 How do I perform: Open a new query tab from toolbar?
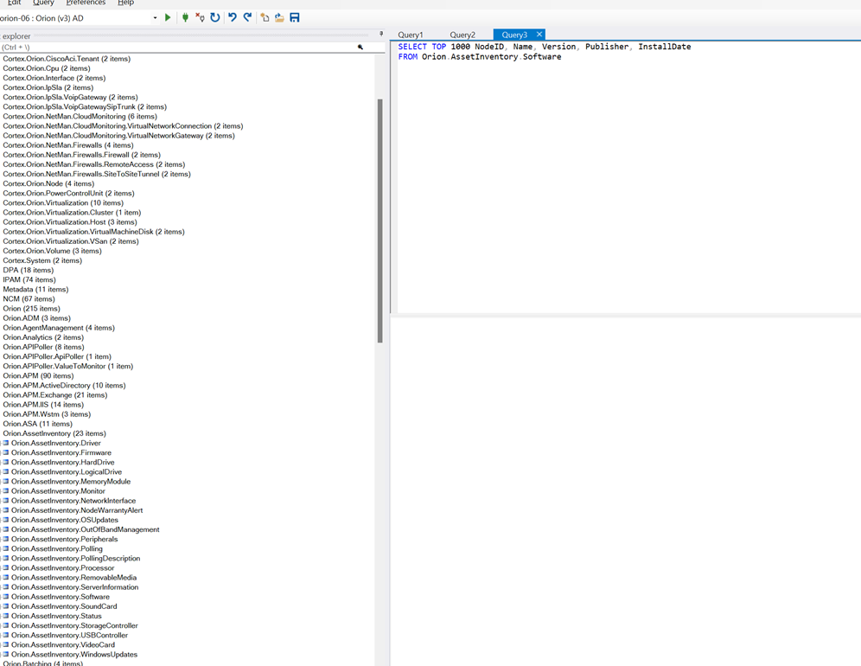point(265,17)
